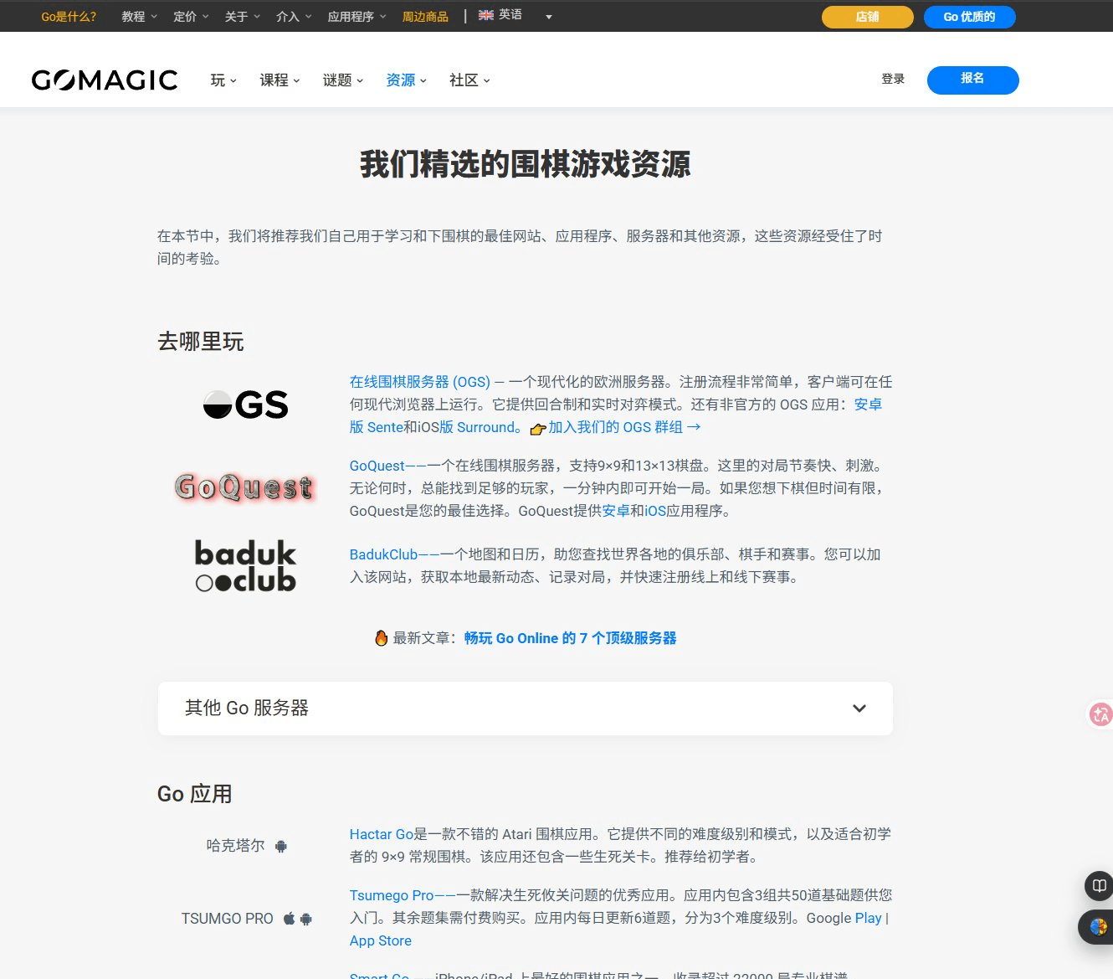
Task: Click the GoQuest 安卓 app link
Action: pyautogui.click(x=616, y=511)
